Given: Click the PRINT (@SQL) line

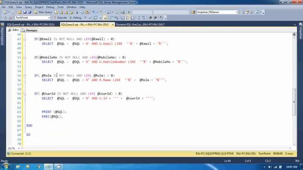Looking at the screenshot, I should 54,112.
